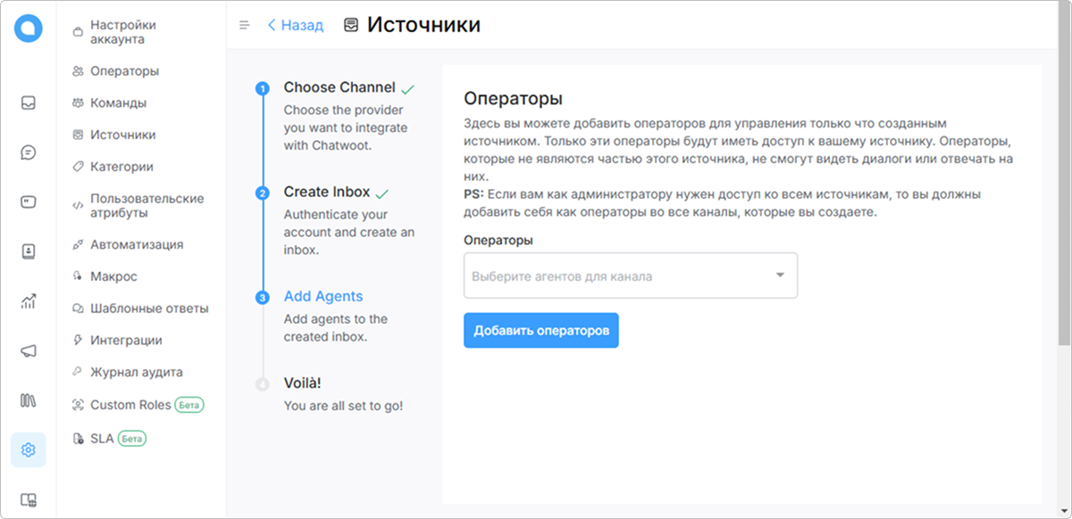Screen dimensions: 1072x519
Task: Click the chat icon beside Шаблонные ответы
Action: 78,309
